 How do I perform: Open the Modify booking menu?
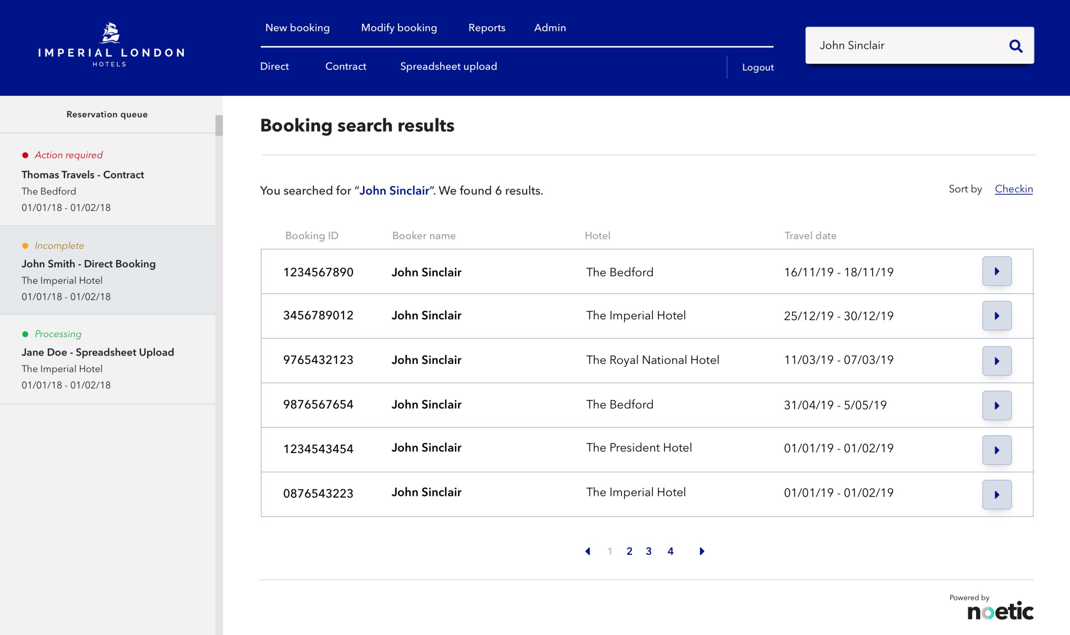point(398,28)
